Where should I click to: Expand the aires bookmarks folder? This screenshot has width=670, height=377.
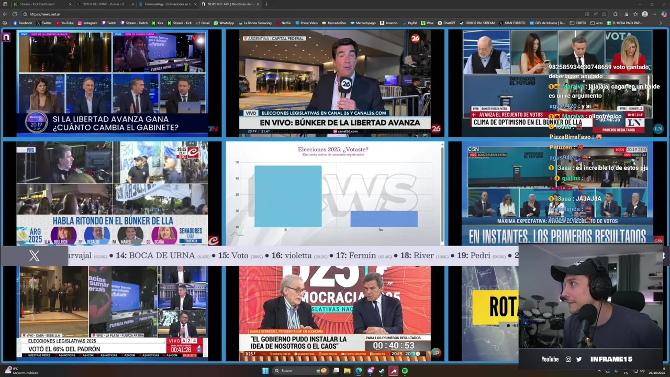(597, 23)
